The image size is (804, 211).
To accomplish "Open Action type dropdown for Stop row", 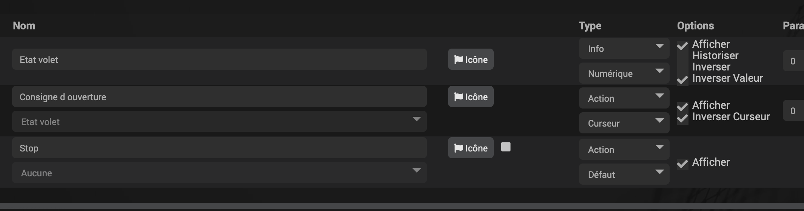I will click(624, 149).
